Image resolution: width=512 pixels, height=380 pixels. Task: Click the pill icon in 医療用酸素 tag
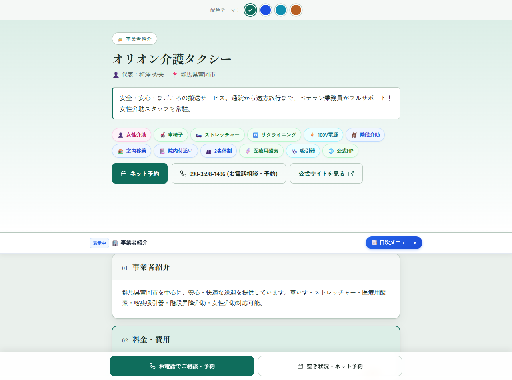[248, 151]
